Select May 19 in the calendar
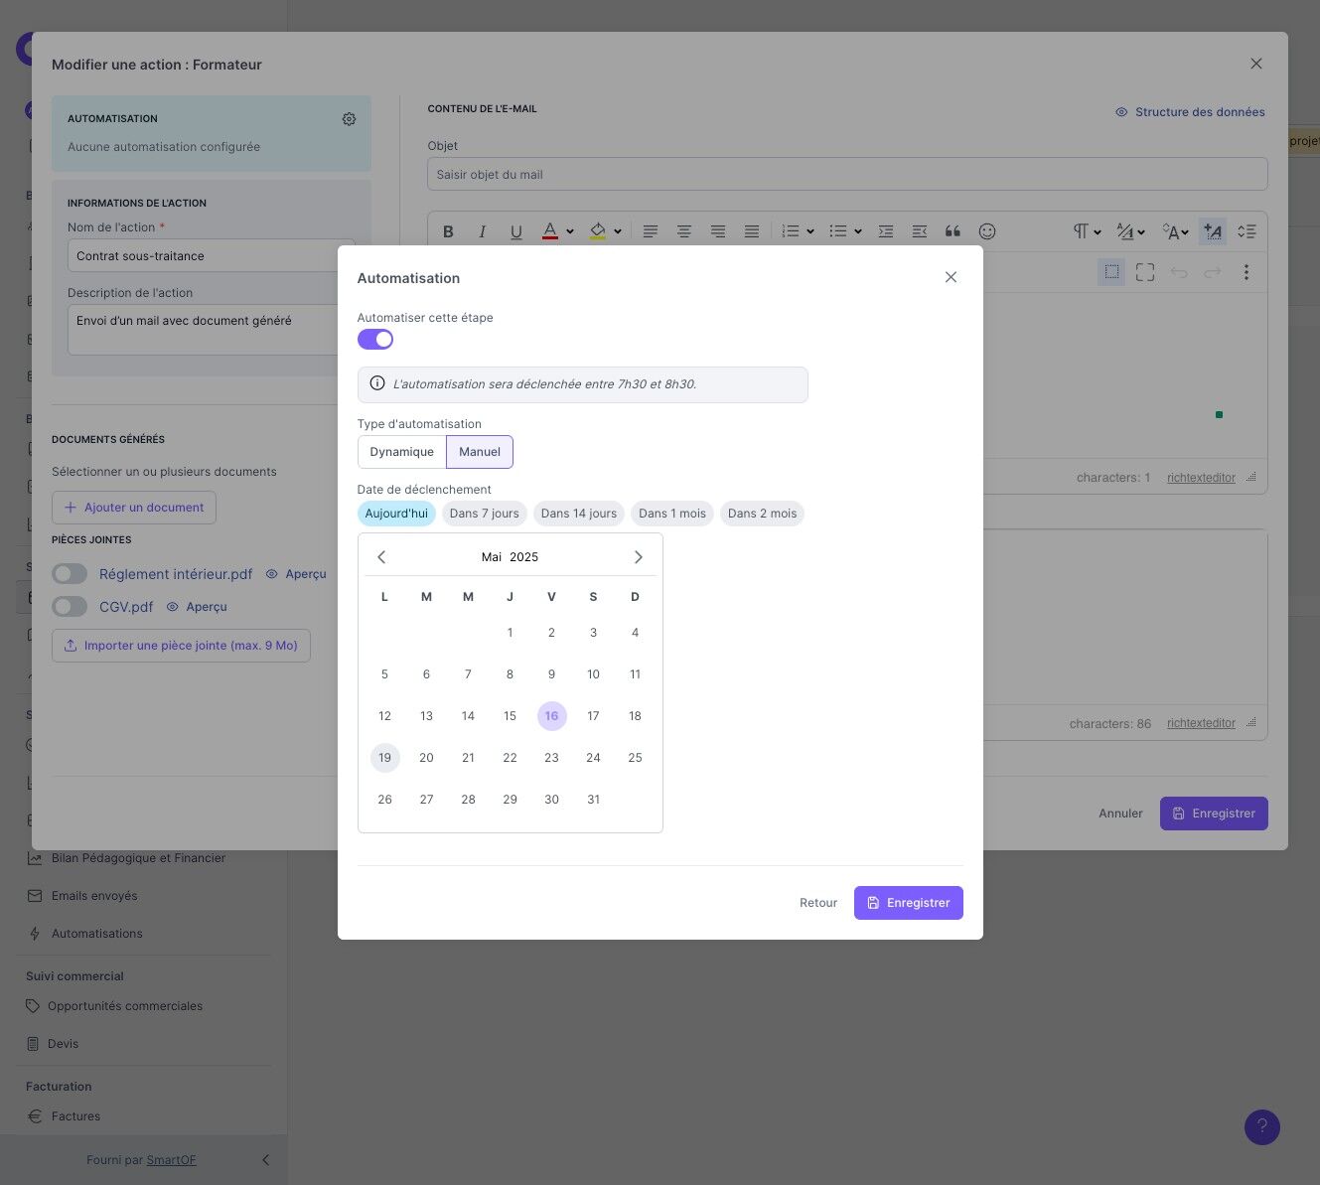The width and height of the screenshot is (1320, 1185). pyautogui.click(x=385, y=758)
